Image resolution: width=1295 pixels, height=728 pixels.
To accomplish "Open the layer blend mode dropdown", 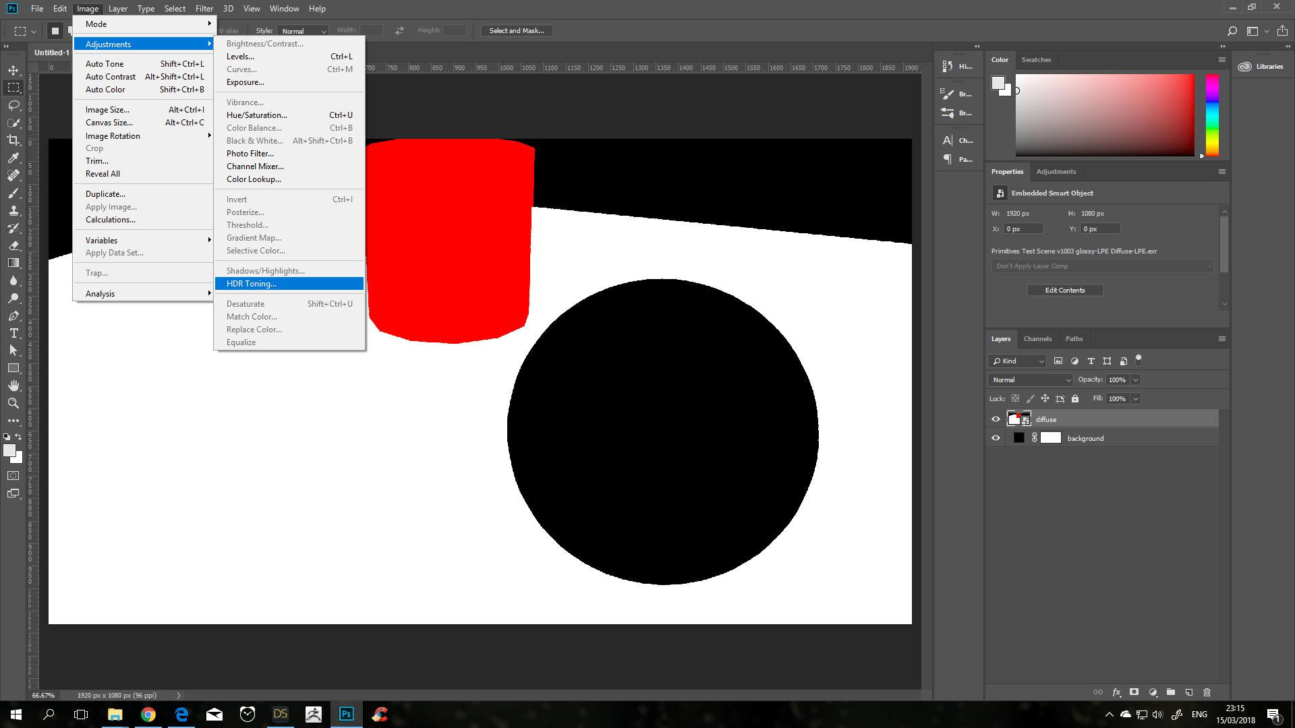I will tap(1030, 380).
